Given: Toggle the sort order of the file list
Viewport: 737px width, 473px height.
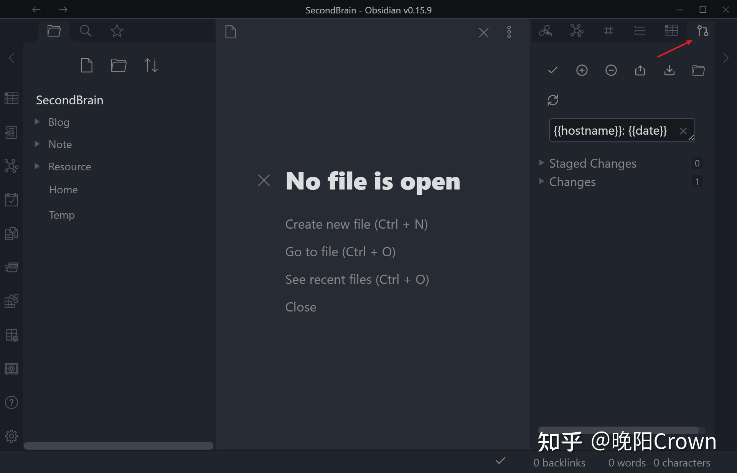Looking at the screenshot, I should coord(151,65).
